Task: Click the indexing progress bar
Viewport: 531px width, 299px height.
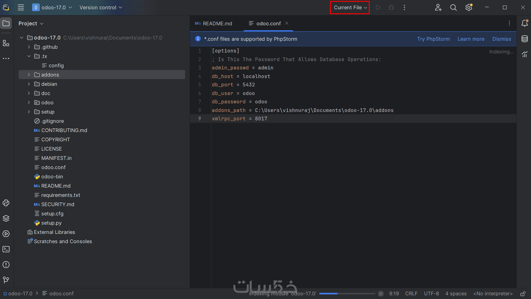Action: 347,294
